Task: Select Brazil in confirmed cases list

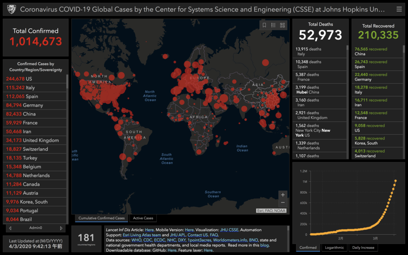Action: pyautogui.click(x=35, y=220)
